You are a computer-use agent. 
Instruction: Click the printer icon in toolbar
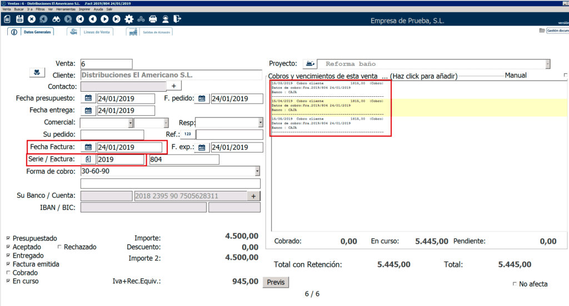(x=153, y=19)
